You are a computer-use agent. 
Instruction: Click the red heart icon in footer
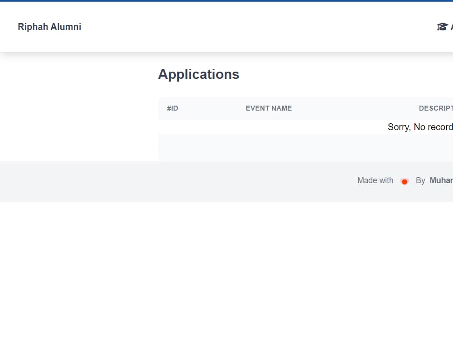tap(405, 182)
